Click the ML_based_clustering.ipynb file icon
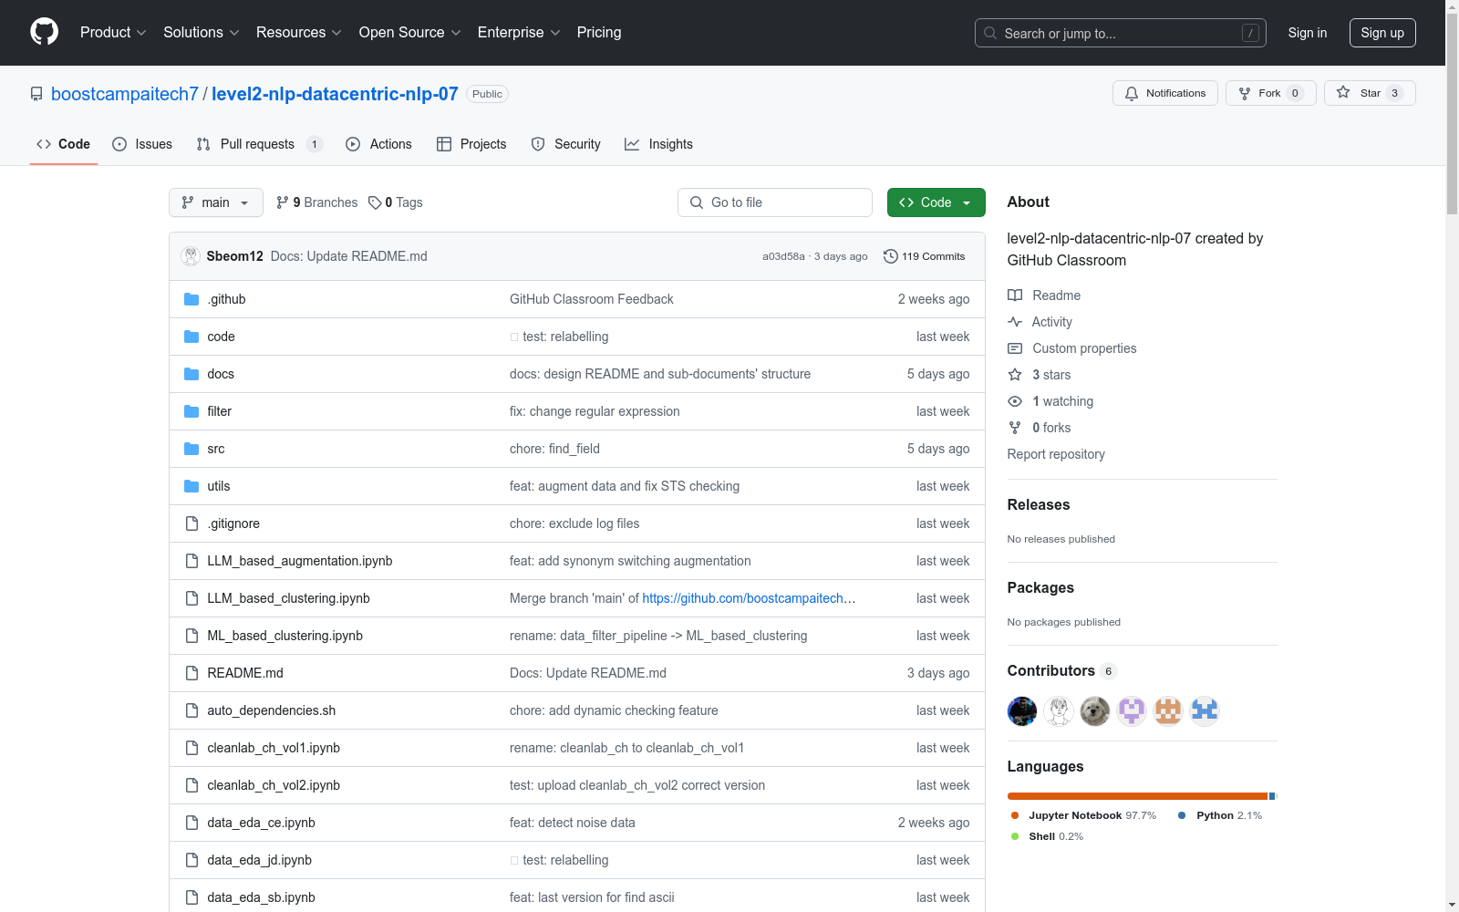The image size is (1459, 912). point(191,636)
